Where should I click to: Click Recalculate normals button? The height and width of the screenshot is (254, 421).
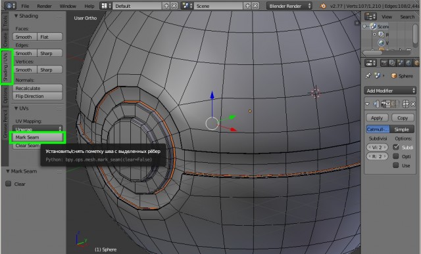[37, 88]
